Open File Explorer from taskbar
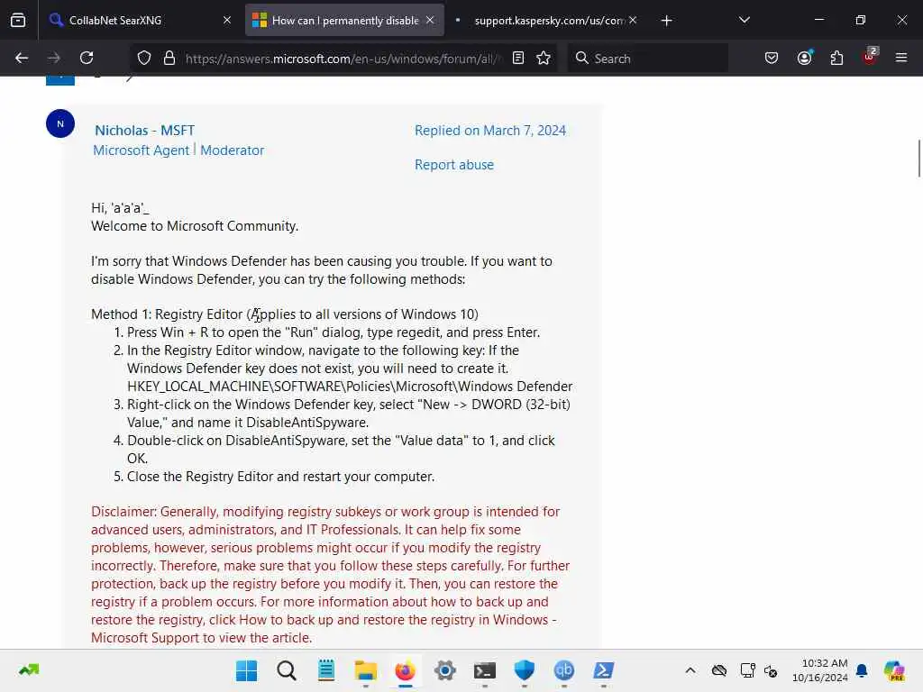Screen dimensions: 923x692 click(x=366, y=670)
